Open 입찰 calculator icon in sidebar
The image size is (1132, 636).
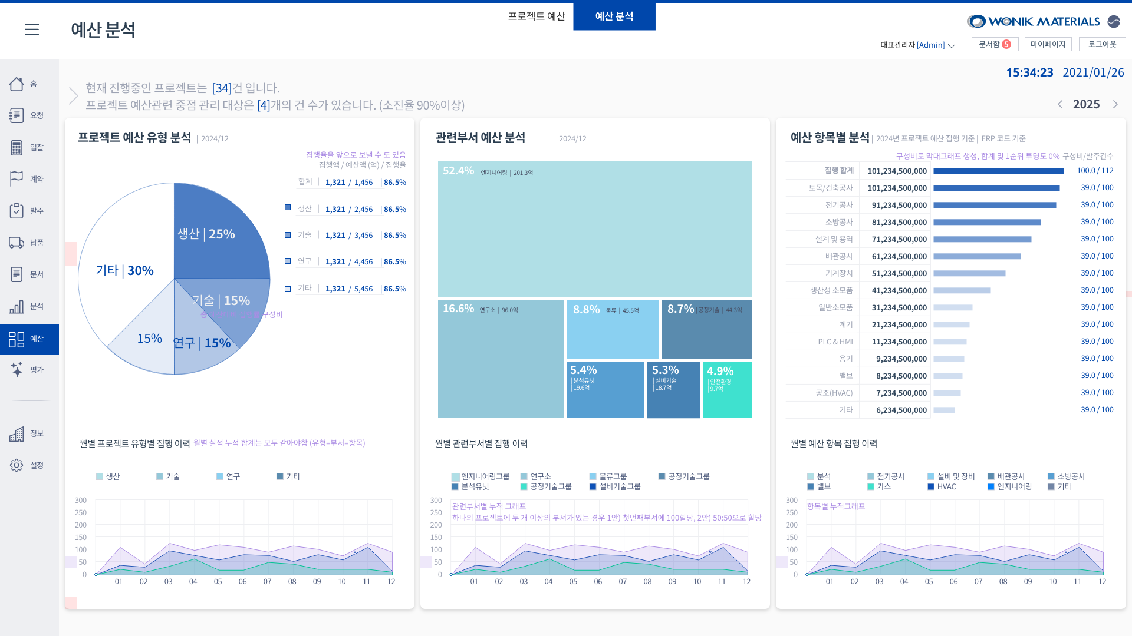[17, 147]
